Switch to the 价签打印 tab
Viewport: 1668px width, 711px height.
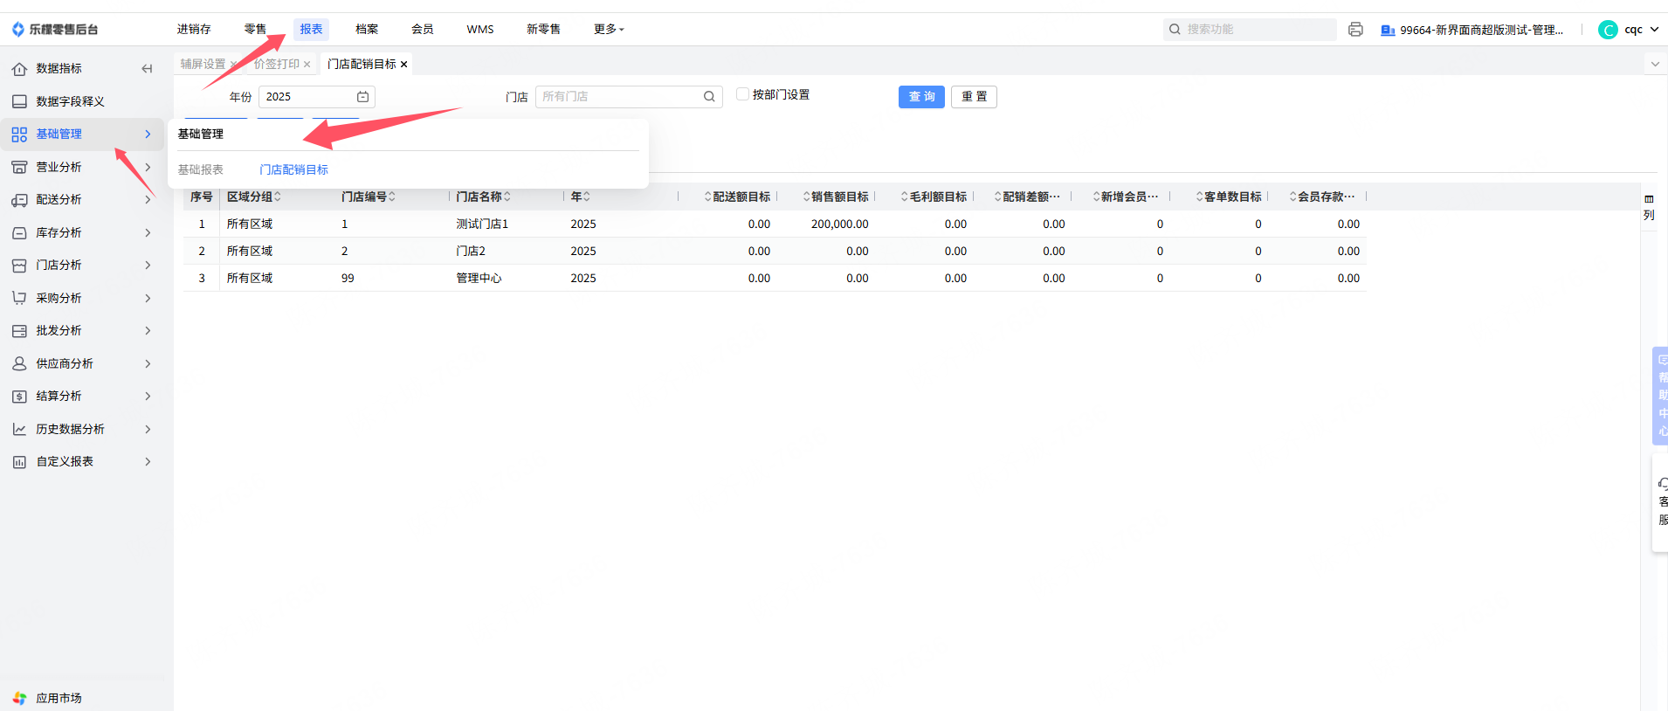[276, 64]
